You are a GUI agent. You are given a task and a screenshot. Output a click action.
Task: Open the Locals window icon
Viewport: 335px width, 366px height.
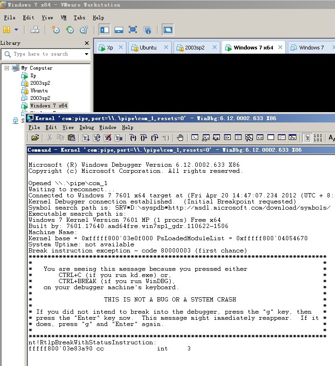(217, 138)
